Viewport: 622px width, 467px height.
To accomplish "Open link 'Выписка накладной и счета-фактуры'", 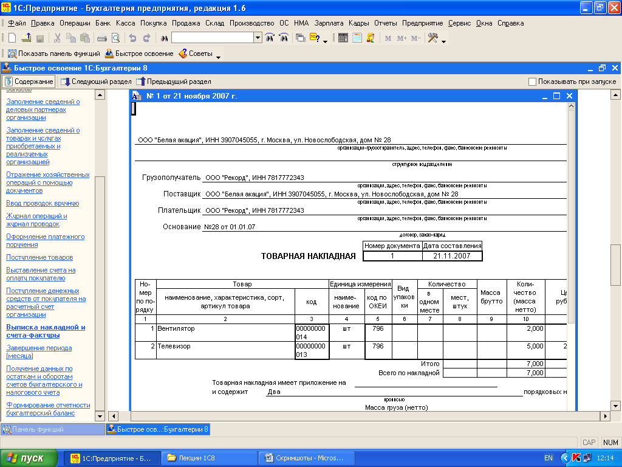I will point(46,331).
